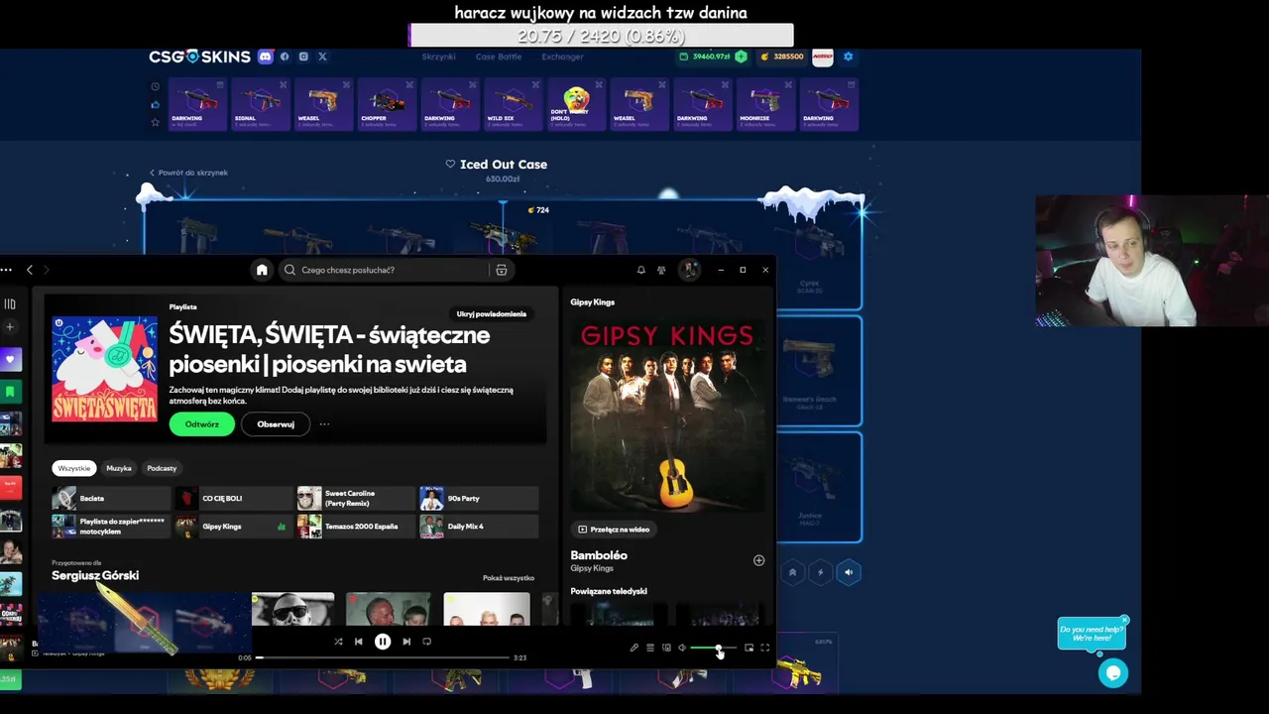Open the Spotify queue icon
The width and height of the screenshot is (1269, 714).
[650, 648]
